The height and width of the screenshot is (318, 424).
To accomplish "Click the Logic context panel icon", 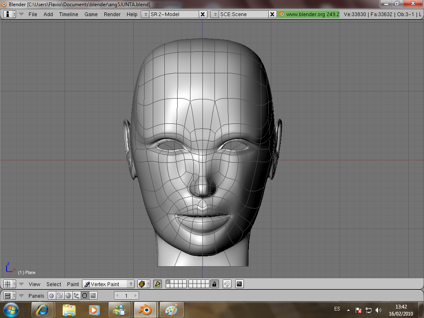I will tap(51, 296).
